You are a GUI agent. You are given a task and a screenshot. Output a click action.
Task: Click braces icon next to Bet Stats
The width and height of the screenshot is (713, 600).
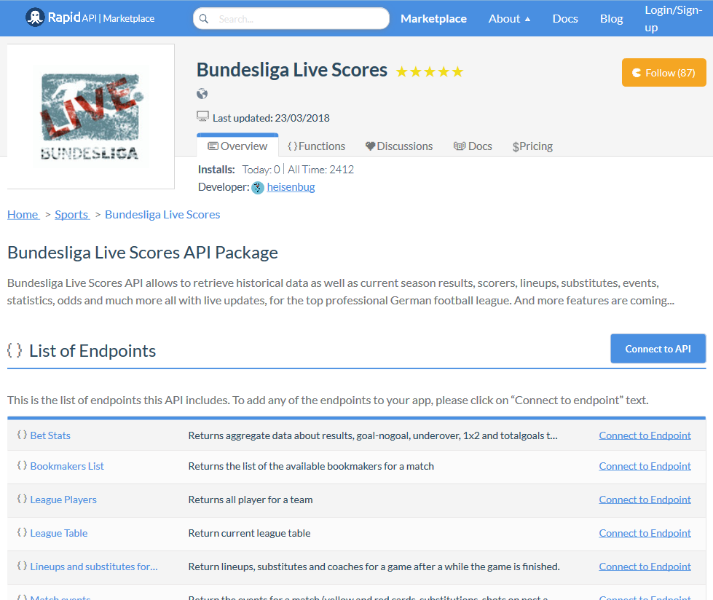pos(22,435)
